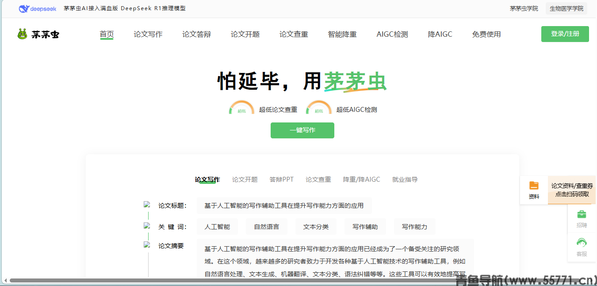Click the broken image beside 论文摘要
This screenshot has width=597, height=286.
[x=147, y=245]
